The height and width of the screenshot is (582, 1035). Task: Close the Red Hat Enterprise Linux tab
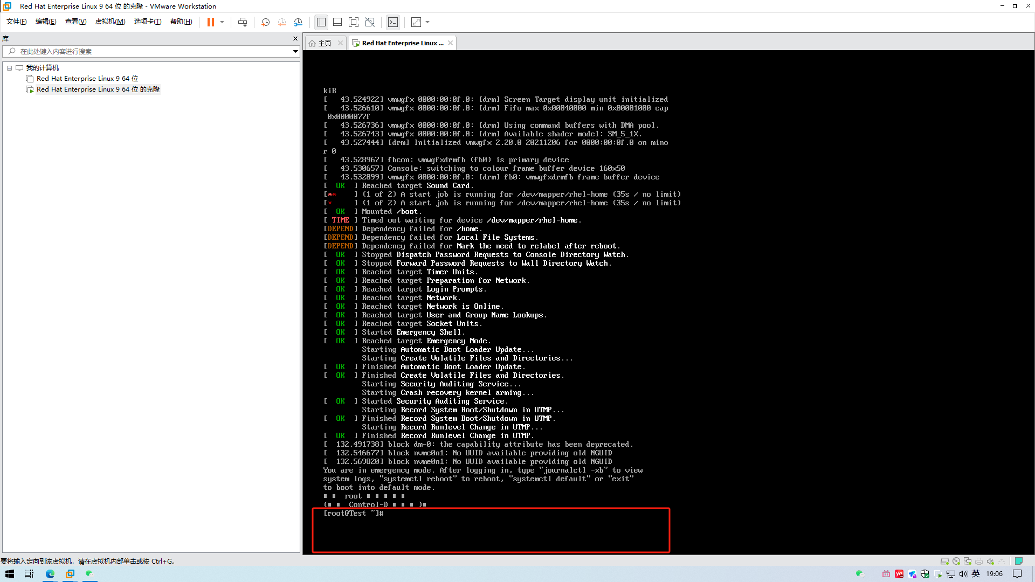[450, 43]
